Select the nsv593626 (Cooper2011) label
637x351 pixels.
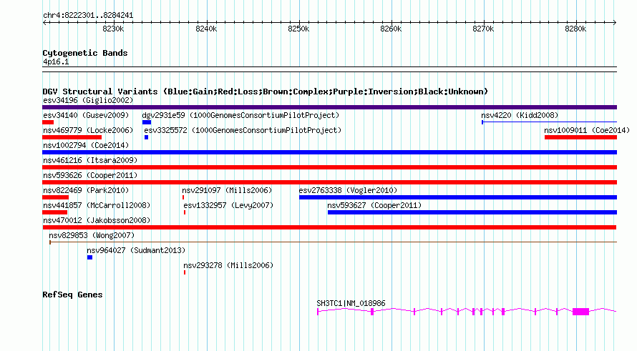click(x=90, y=175)
